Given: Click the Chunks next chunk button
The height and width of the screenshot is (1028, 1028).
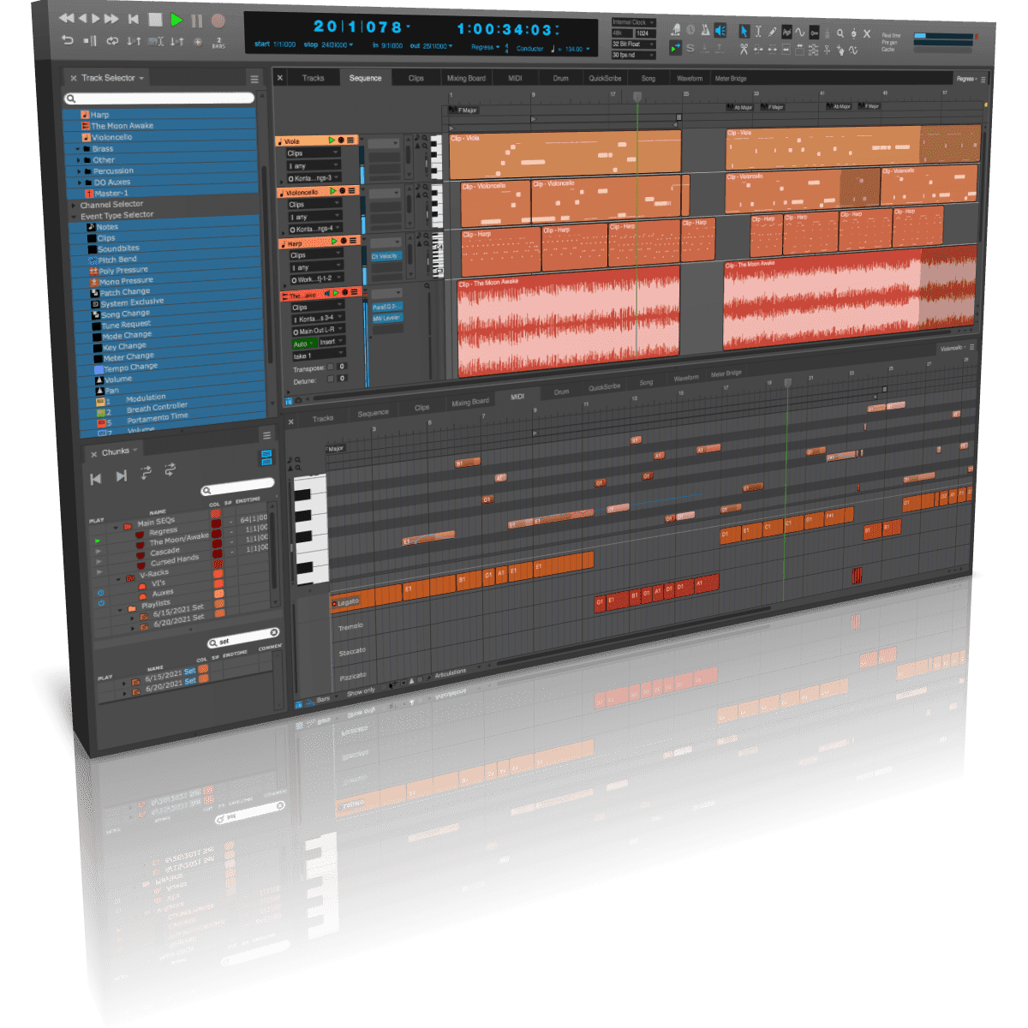Looking at the screenshot, I should (122, 475).
